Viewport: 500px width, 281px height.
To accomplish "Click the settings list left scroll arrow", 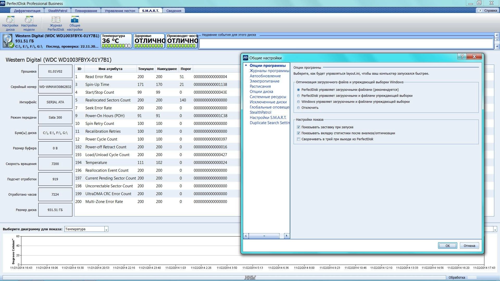I will pyautogui.click(x=246, y=236).
